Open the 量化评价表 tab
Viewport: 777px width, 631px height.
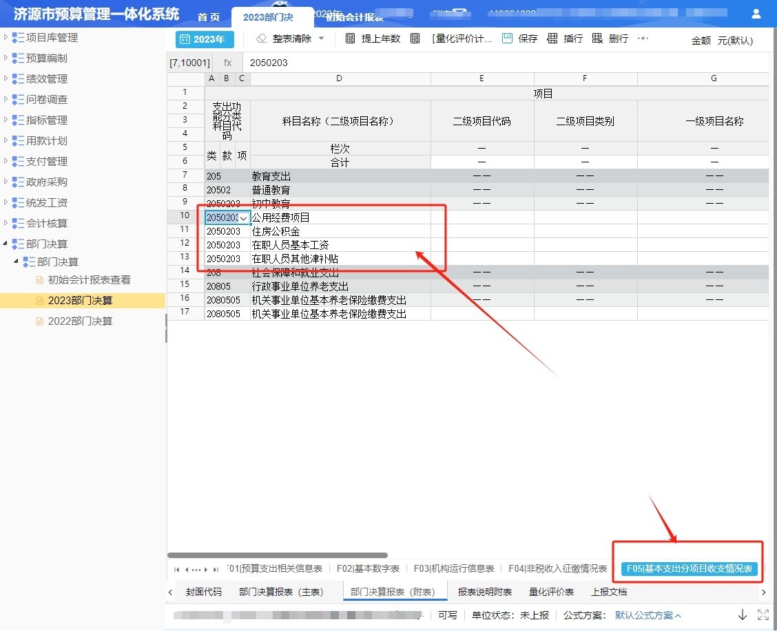pos(551,592)
